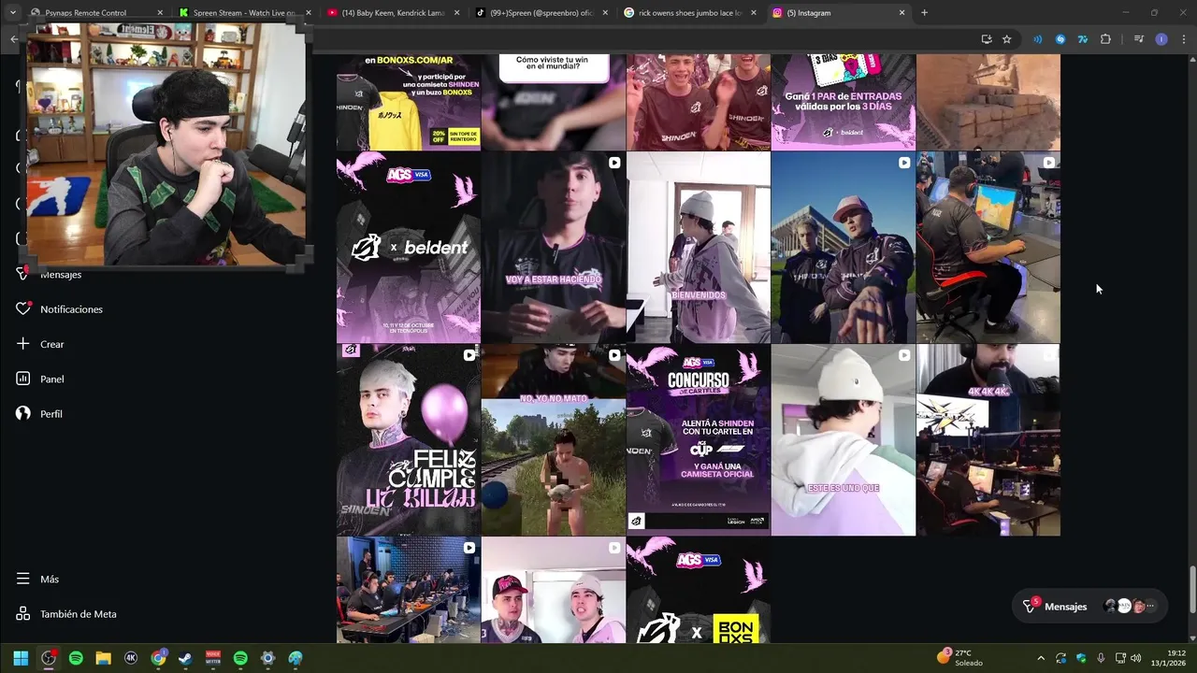The height and width of the screenshot is (673, 1197).
Task: Open the blue sound-wave extension icon
Action: [1037, 39]
